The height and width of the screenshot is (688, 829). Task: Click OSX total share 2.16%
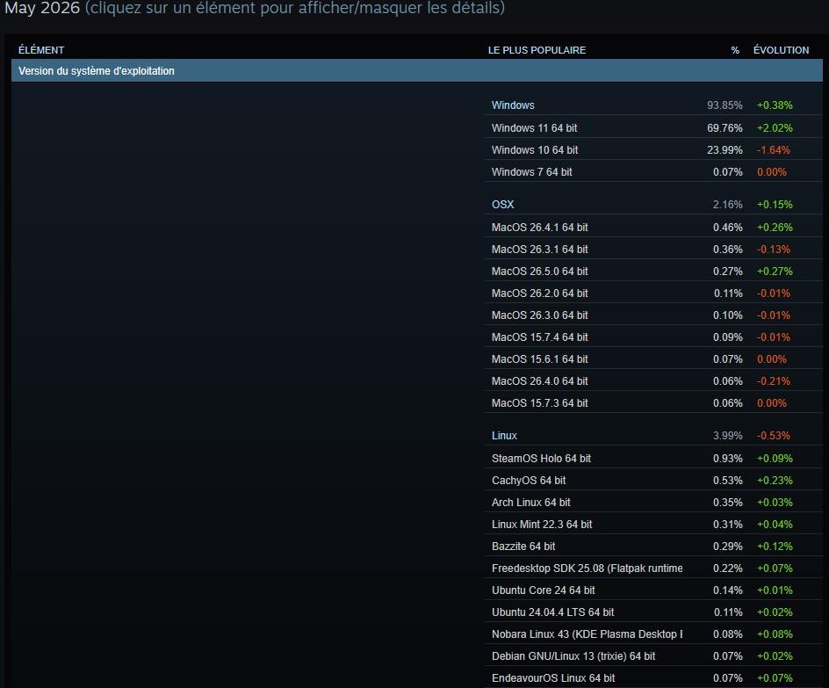pyautogui.click(x=727, y=205)
